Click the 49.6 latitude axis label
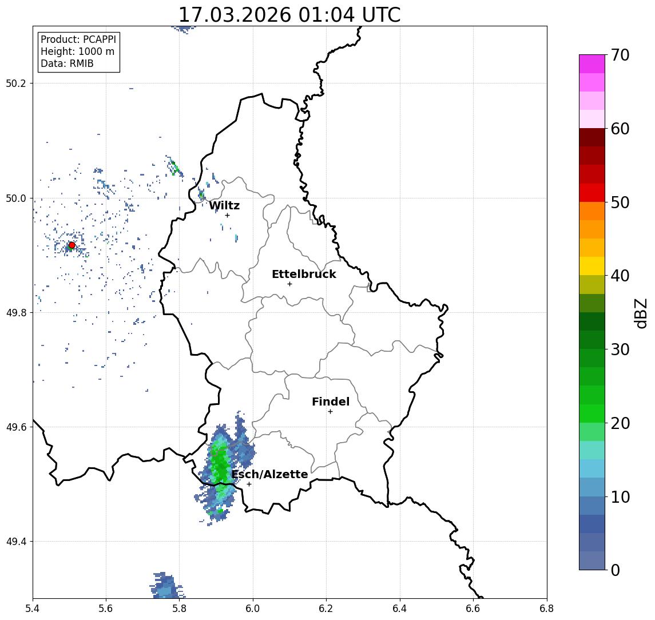This screenshot has height=620, width=655. [x=16, y=427]
